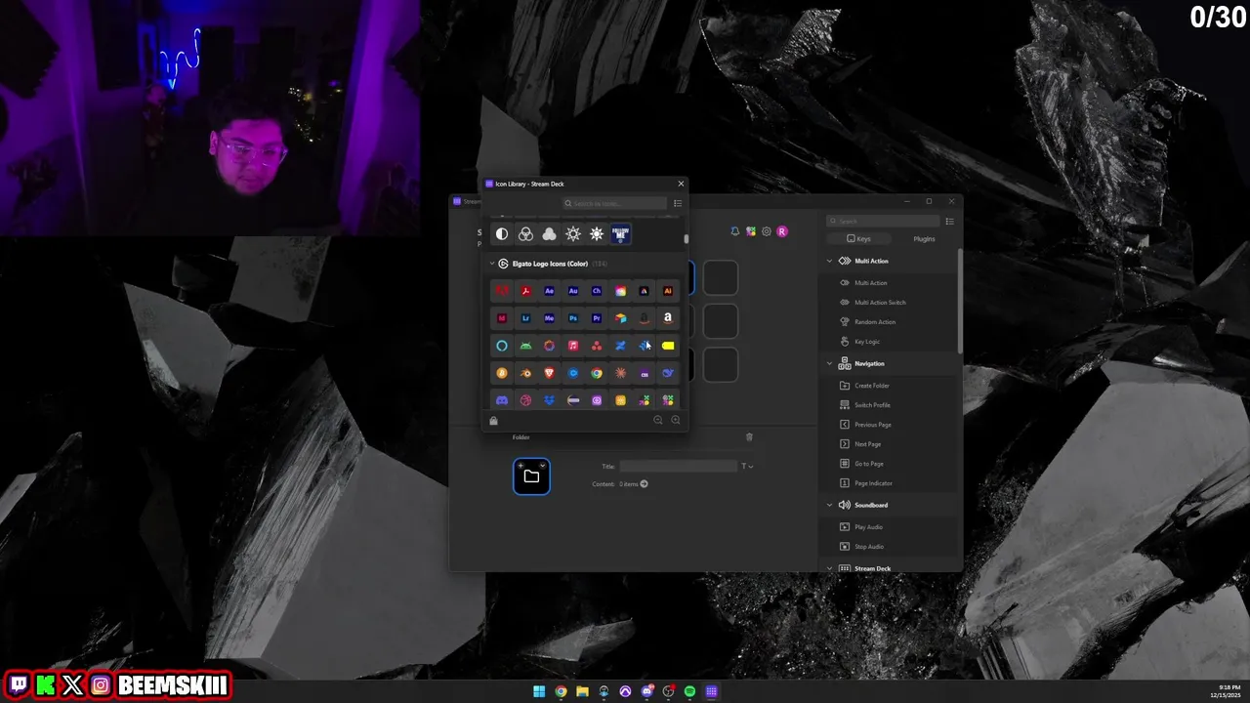Collapse the Multi Action category

[x=830, y=261]
